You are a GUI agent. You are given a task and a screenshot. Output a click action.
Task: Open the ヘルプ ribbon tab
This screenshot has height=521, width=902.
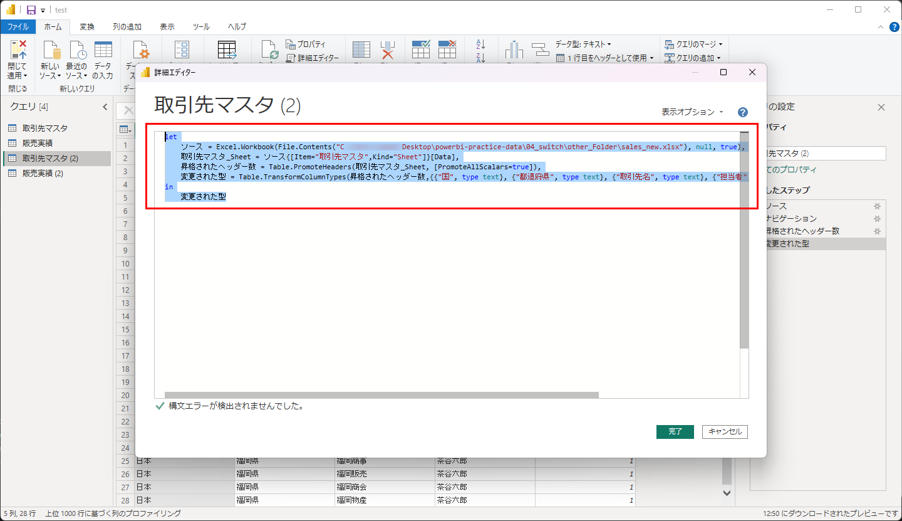pos(237,27)
